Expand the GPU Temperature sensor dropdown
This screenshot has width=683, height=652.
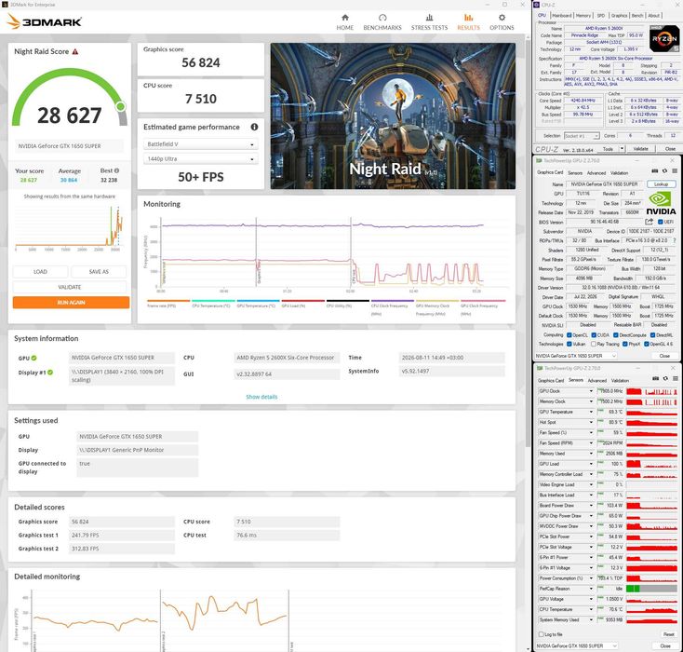(591, 412)
